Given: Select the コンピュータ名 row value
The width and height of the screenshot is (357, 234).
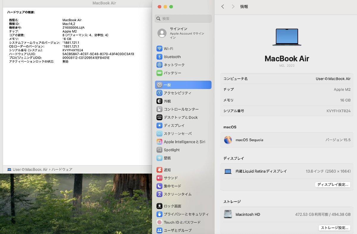Looking at the screenshot, I should click(333, 79).
